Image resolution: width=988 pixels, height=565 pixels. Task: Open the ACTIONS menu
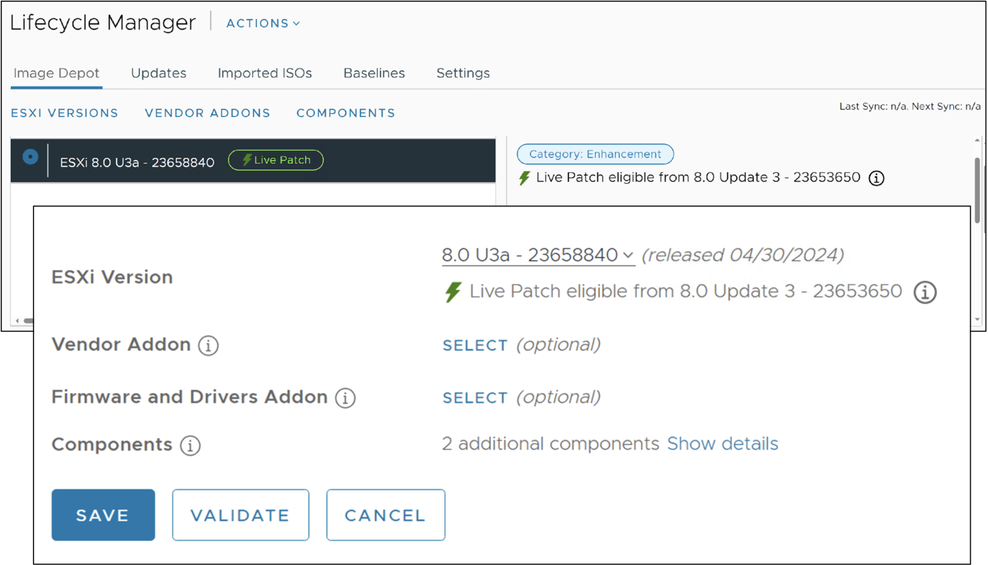coord(261,23)
